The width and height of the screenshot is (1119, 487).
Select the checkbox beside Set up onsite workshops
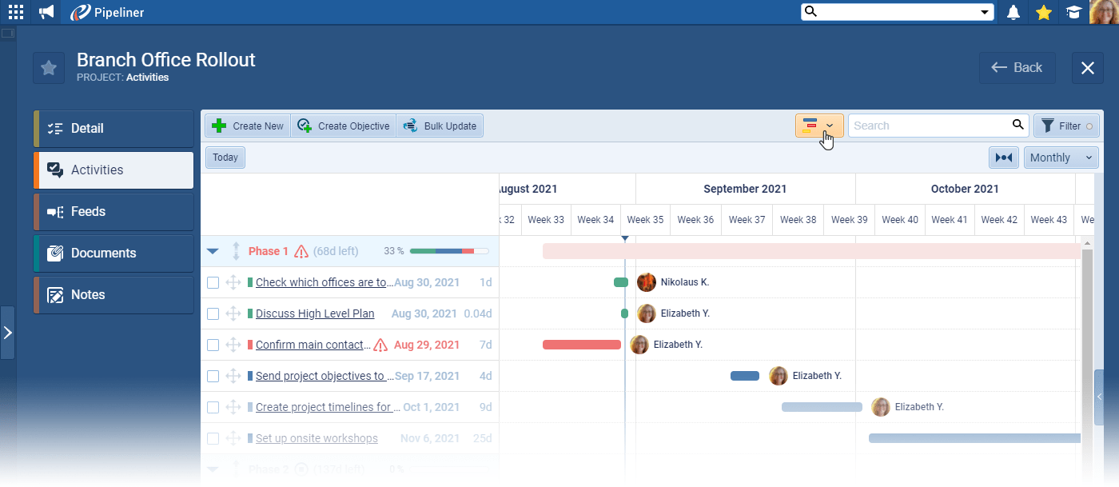point(213,437)
